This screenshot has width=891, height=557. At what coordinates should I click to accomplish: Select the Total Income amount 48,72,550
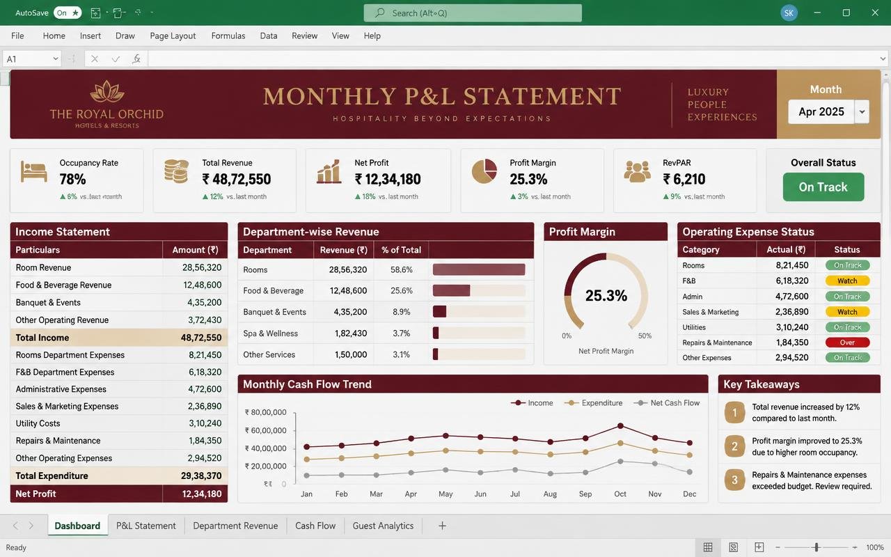coord(201,338)
